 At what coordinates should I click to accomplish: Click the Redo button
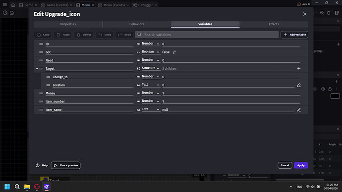coord(124,35)
